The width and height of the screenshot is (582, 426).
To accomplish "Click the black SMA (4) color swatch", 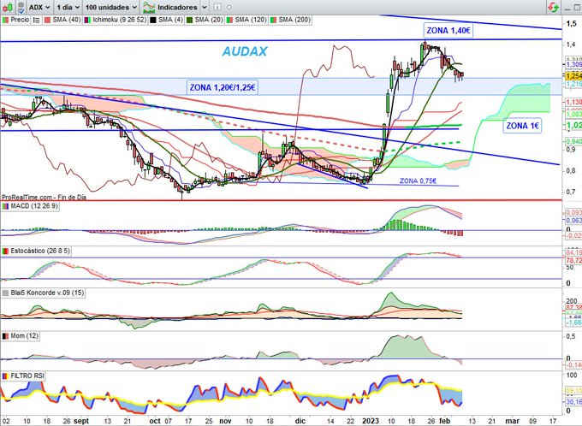I will (152, 20).
